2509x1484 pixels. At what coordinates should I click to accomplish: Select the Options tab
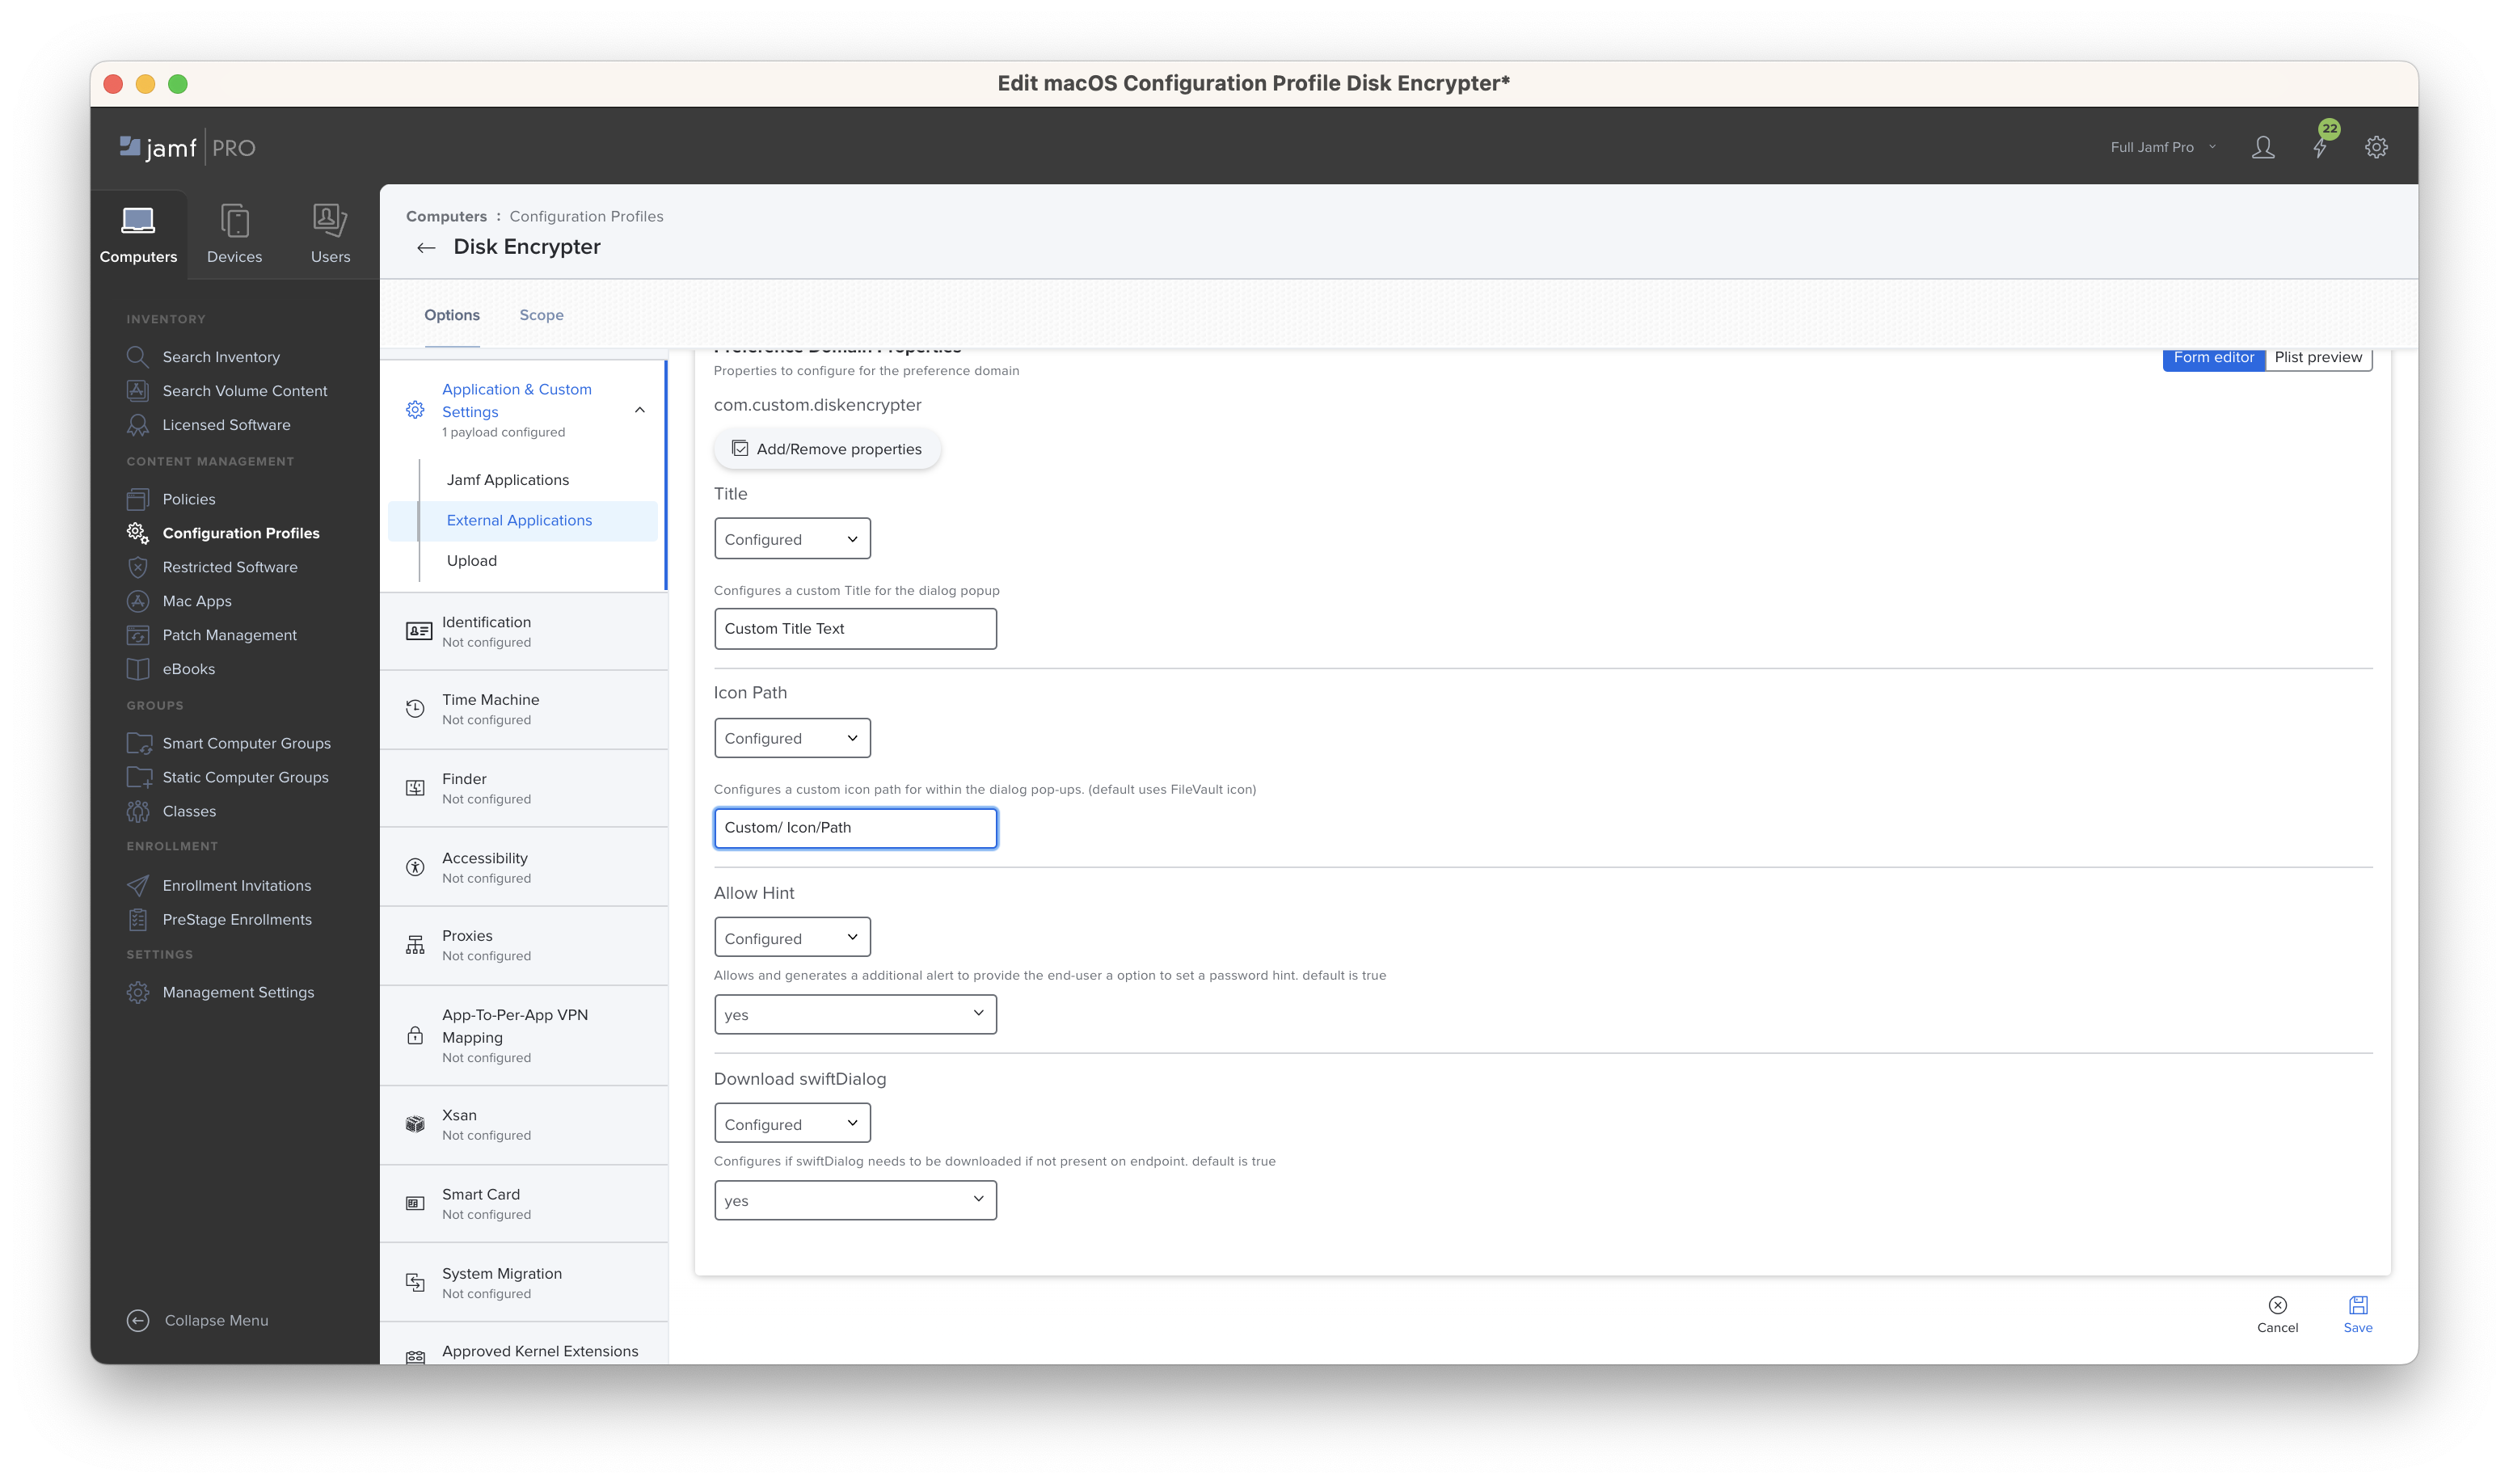point(450,314)
